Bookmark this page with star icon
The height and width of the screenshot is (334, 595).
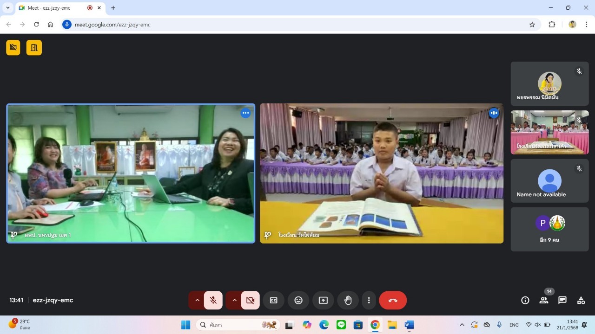[532, 25]
